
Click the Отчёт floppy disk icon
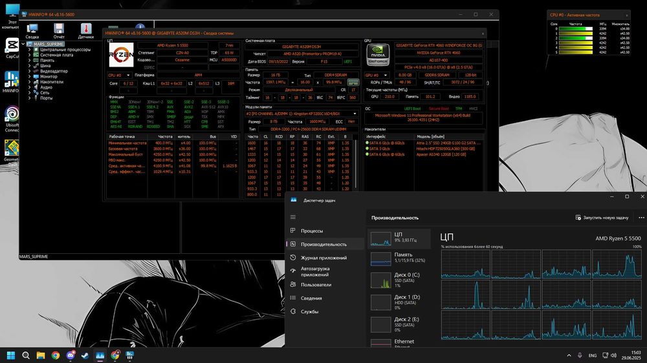[59, 31]
